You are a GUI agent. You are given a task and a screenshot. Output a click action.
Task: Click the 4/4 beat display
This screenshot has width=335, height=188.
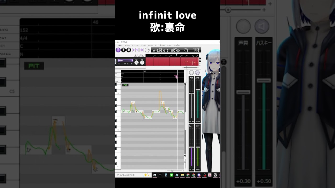tap(186, 50)
